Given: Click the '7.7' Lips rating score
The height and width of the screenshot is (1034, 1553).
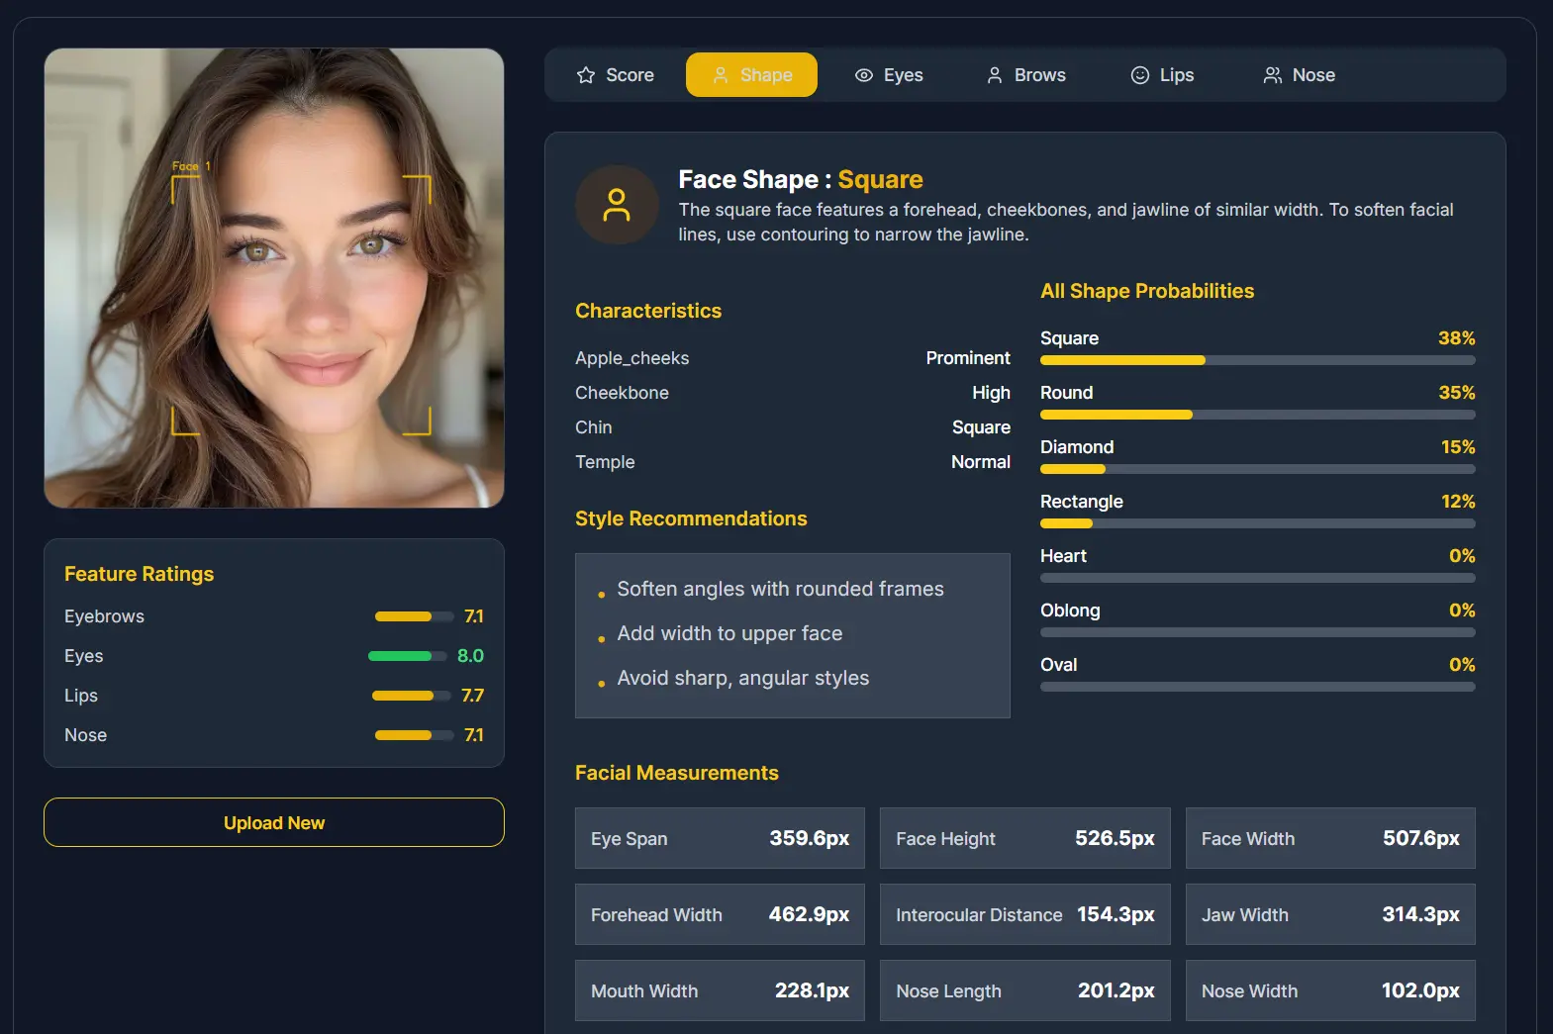Looking at the screenshot, I should point(472,696).
